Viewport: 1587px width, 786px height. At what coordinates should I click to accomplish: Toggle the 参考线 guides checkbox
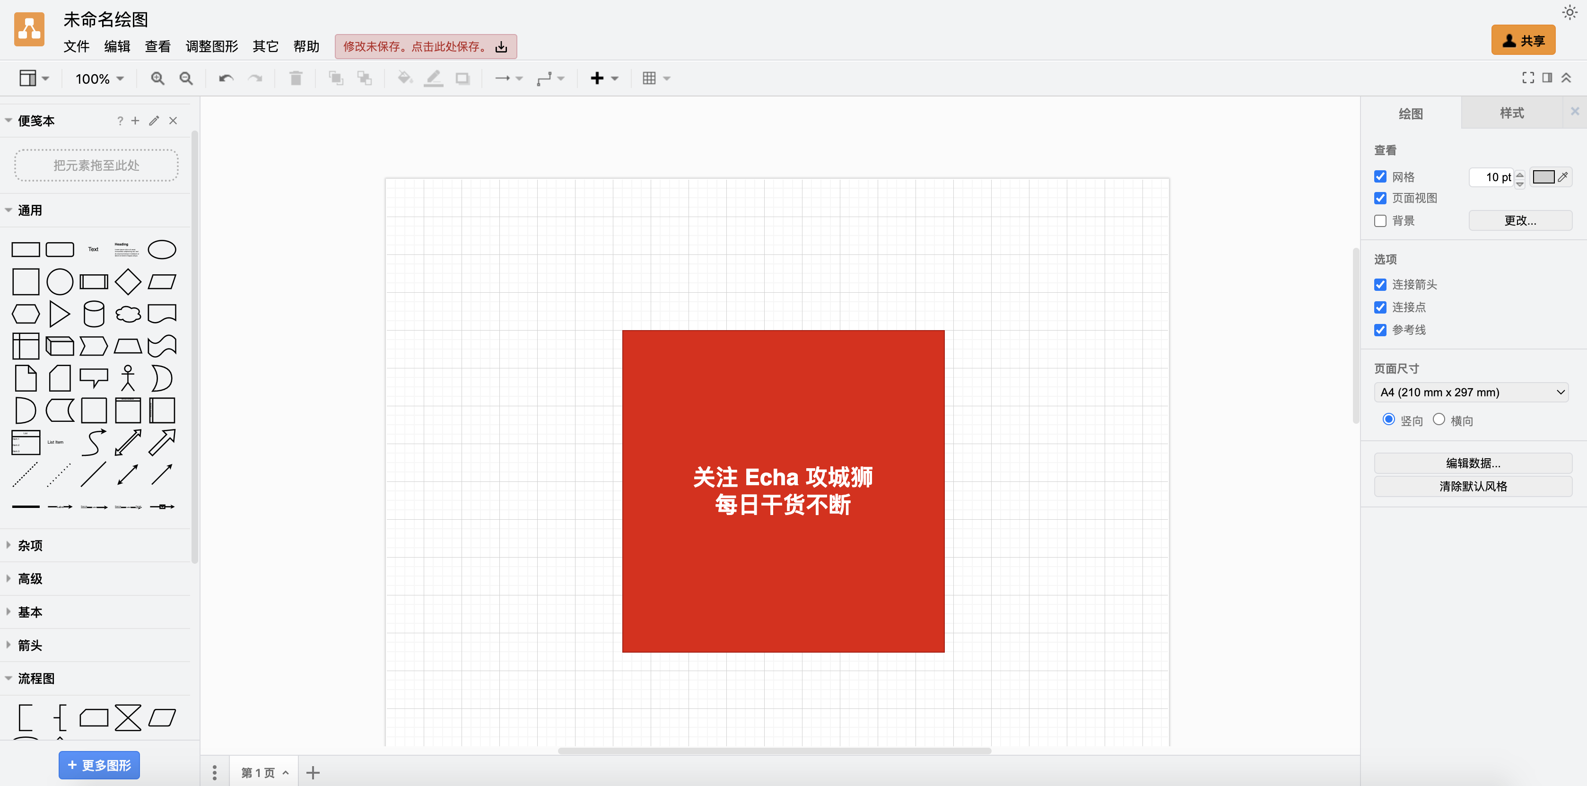pos(1381,330)
